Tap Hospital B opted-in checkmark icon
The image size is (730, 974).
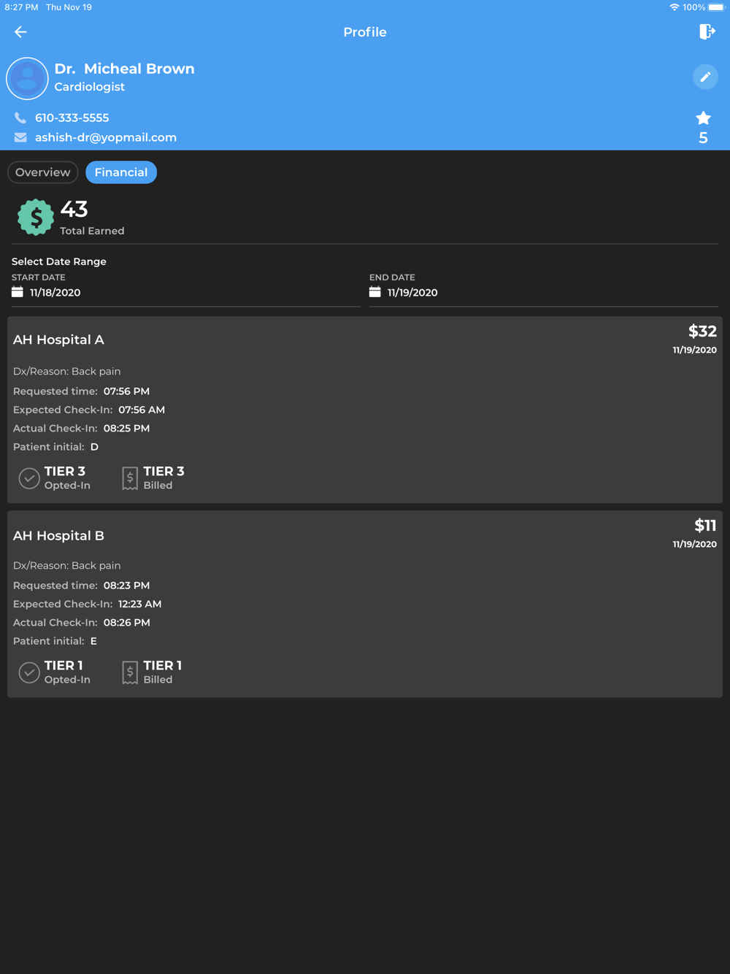pyautogui.click(x=29, y=672)
